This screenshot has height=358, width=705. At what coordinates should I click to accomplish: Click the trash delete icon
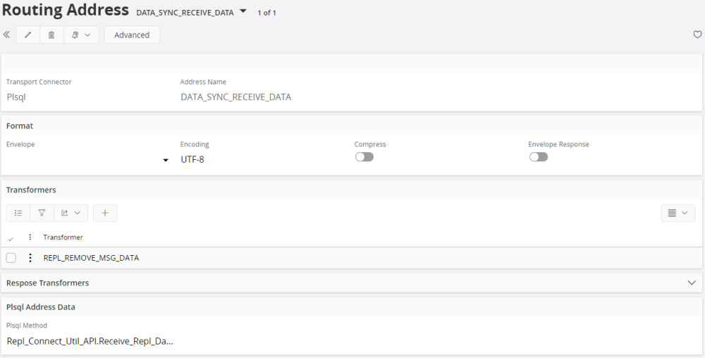[x=51, y=35]
